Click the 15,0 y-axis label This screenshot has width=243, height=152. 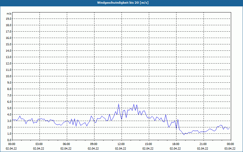9,44
